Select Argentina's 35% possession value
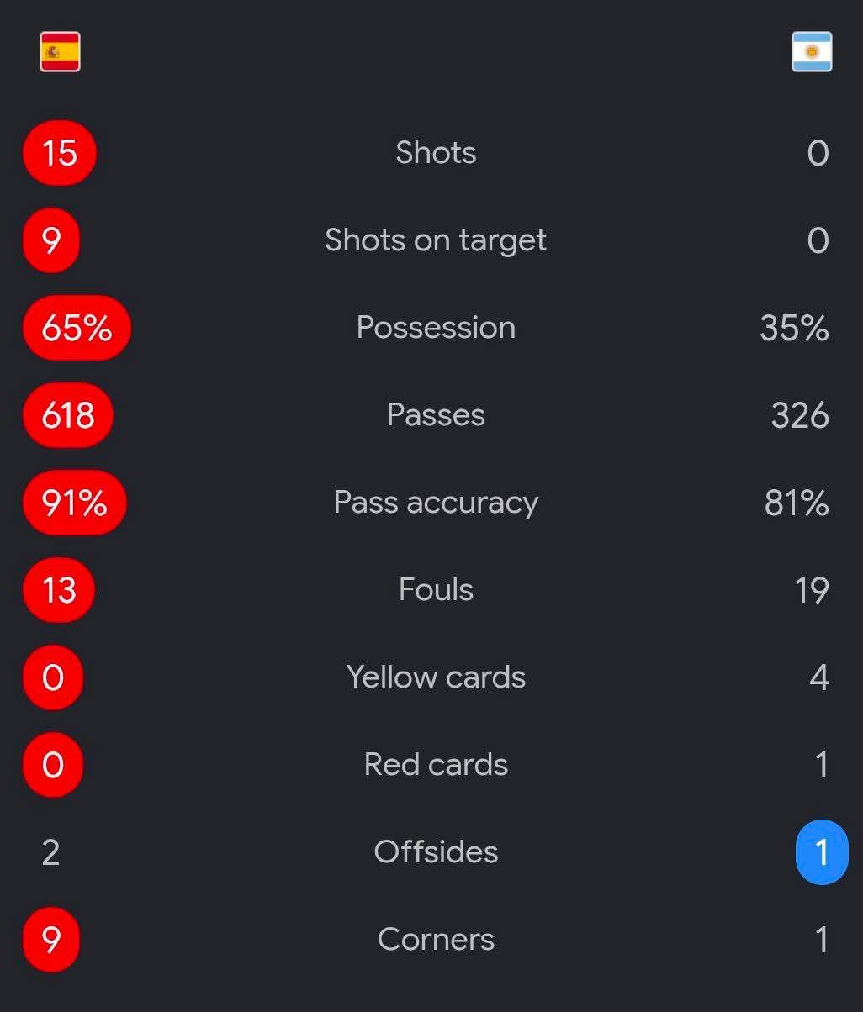Viewport: 863px width, 1012px height. [x=794, y=328]
